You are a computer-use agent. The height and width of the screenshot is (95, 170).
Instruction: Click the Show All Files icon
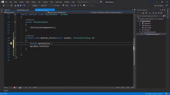(x=161, y=13)
